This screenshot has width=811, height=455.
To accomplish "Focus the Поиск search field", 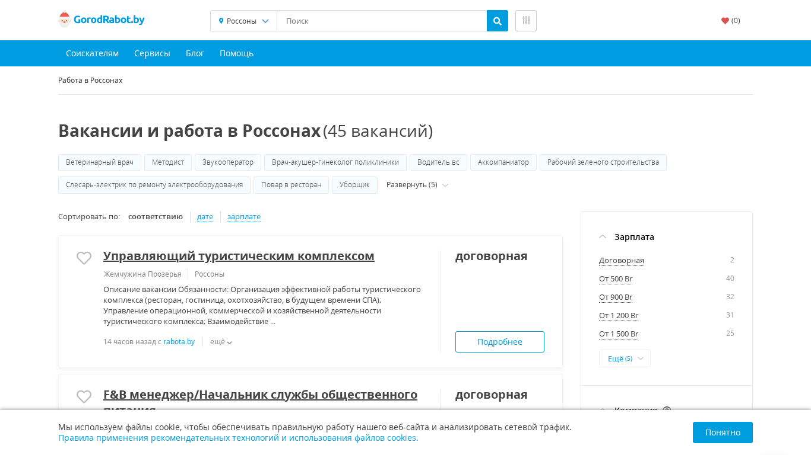I will [382, 21].
